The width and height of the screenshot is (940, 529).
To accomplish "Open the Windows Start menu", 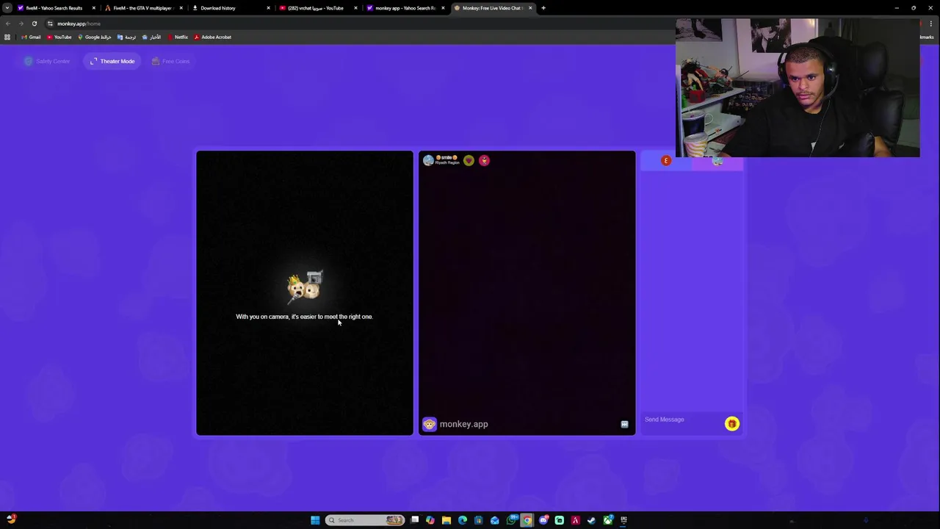I will tap(315, 520).
